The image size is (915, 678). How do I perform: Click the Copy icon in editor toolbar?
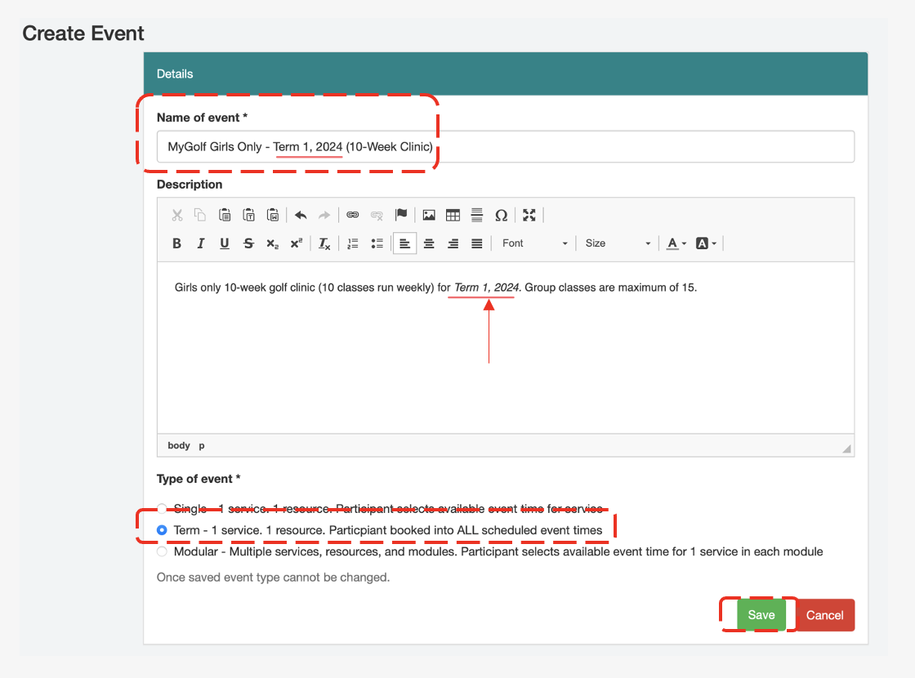pos(200,216)
